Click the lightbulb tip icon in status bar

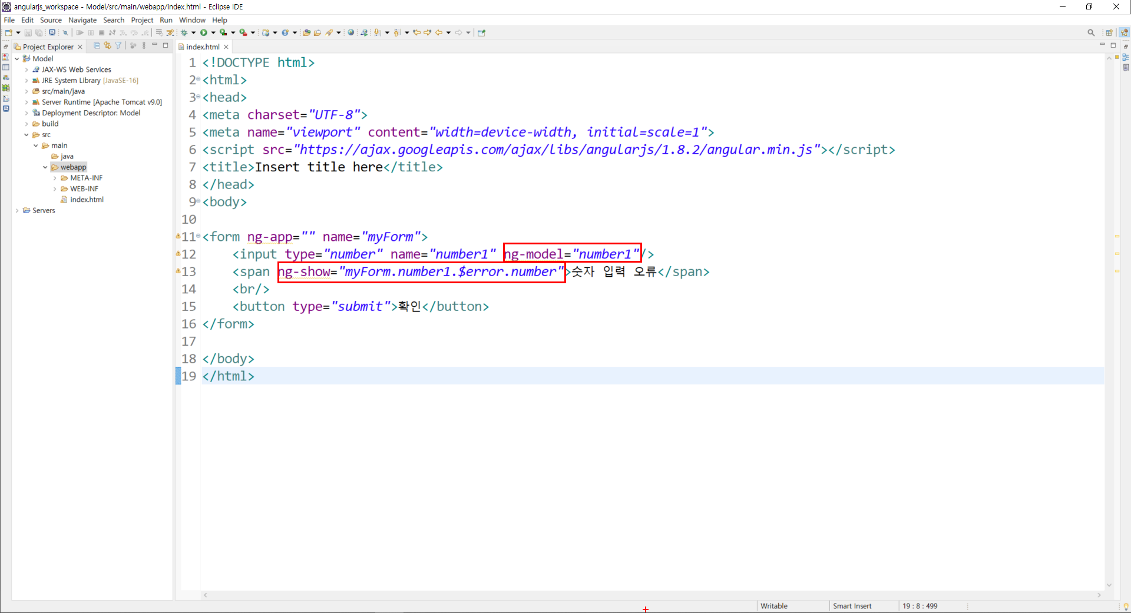(x=1126, y=606)
